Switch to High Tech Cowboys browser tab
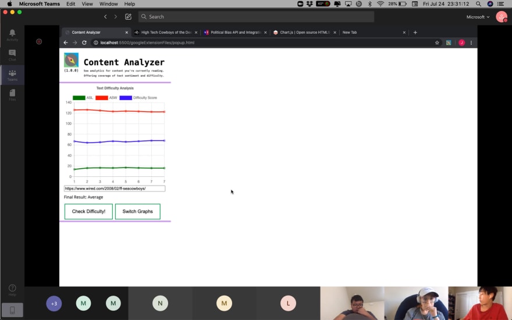Screen dimensions: 512x320 point(166,33)
